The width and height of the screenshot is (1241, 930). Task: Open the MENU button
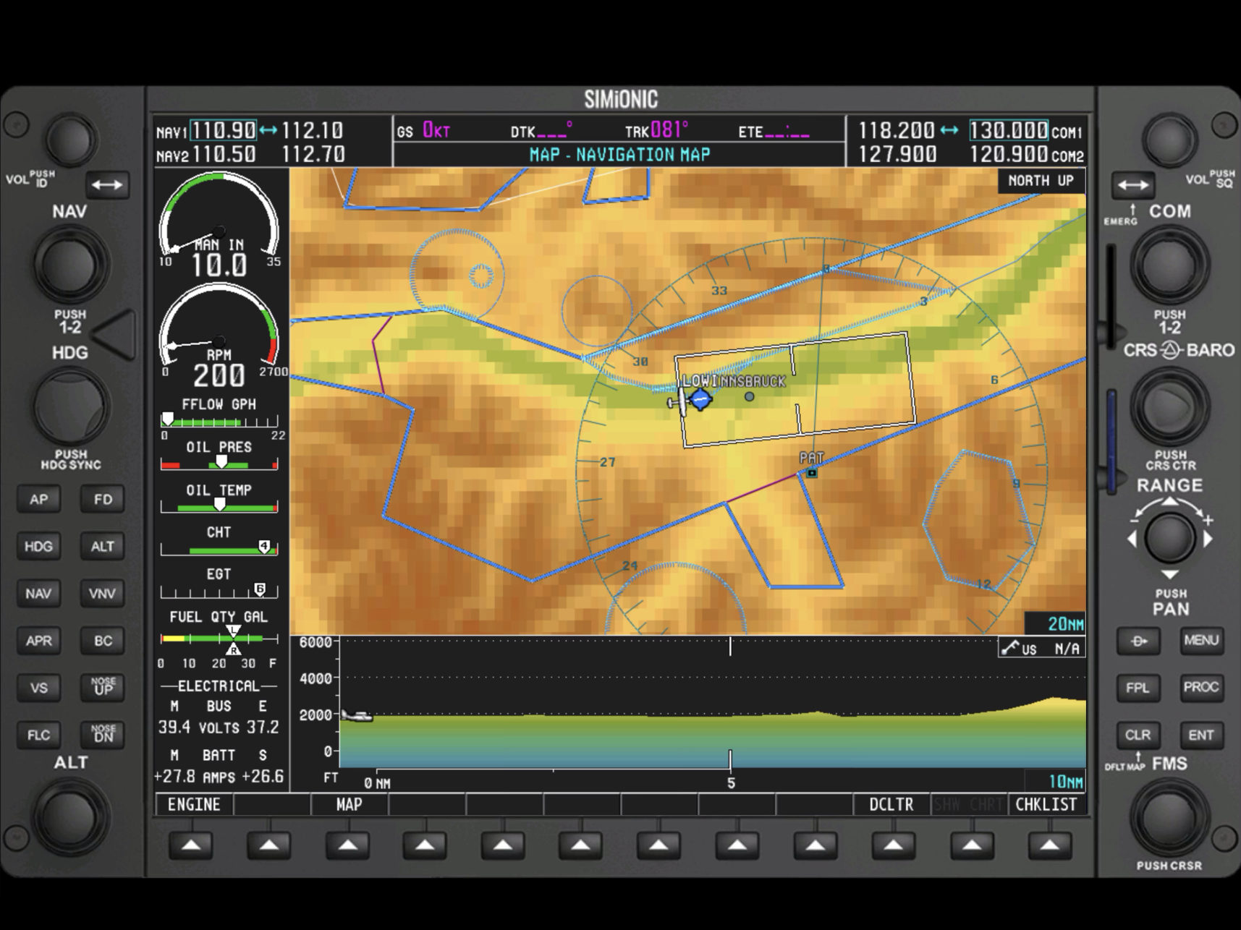1201,641
